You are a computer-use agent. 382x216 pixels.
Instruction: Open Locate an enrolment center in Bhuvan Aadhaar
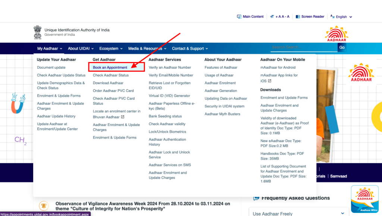117,114
